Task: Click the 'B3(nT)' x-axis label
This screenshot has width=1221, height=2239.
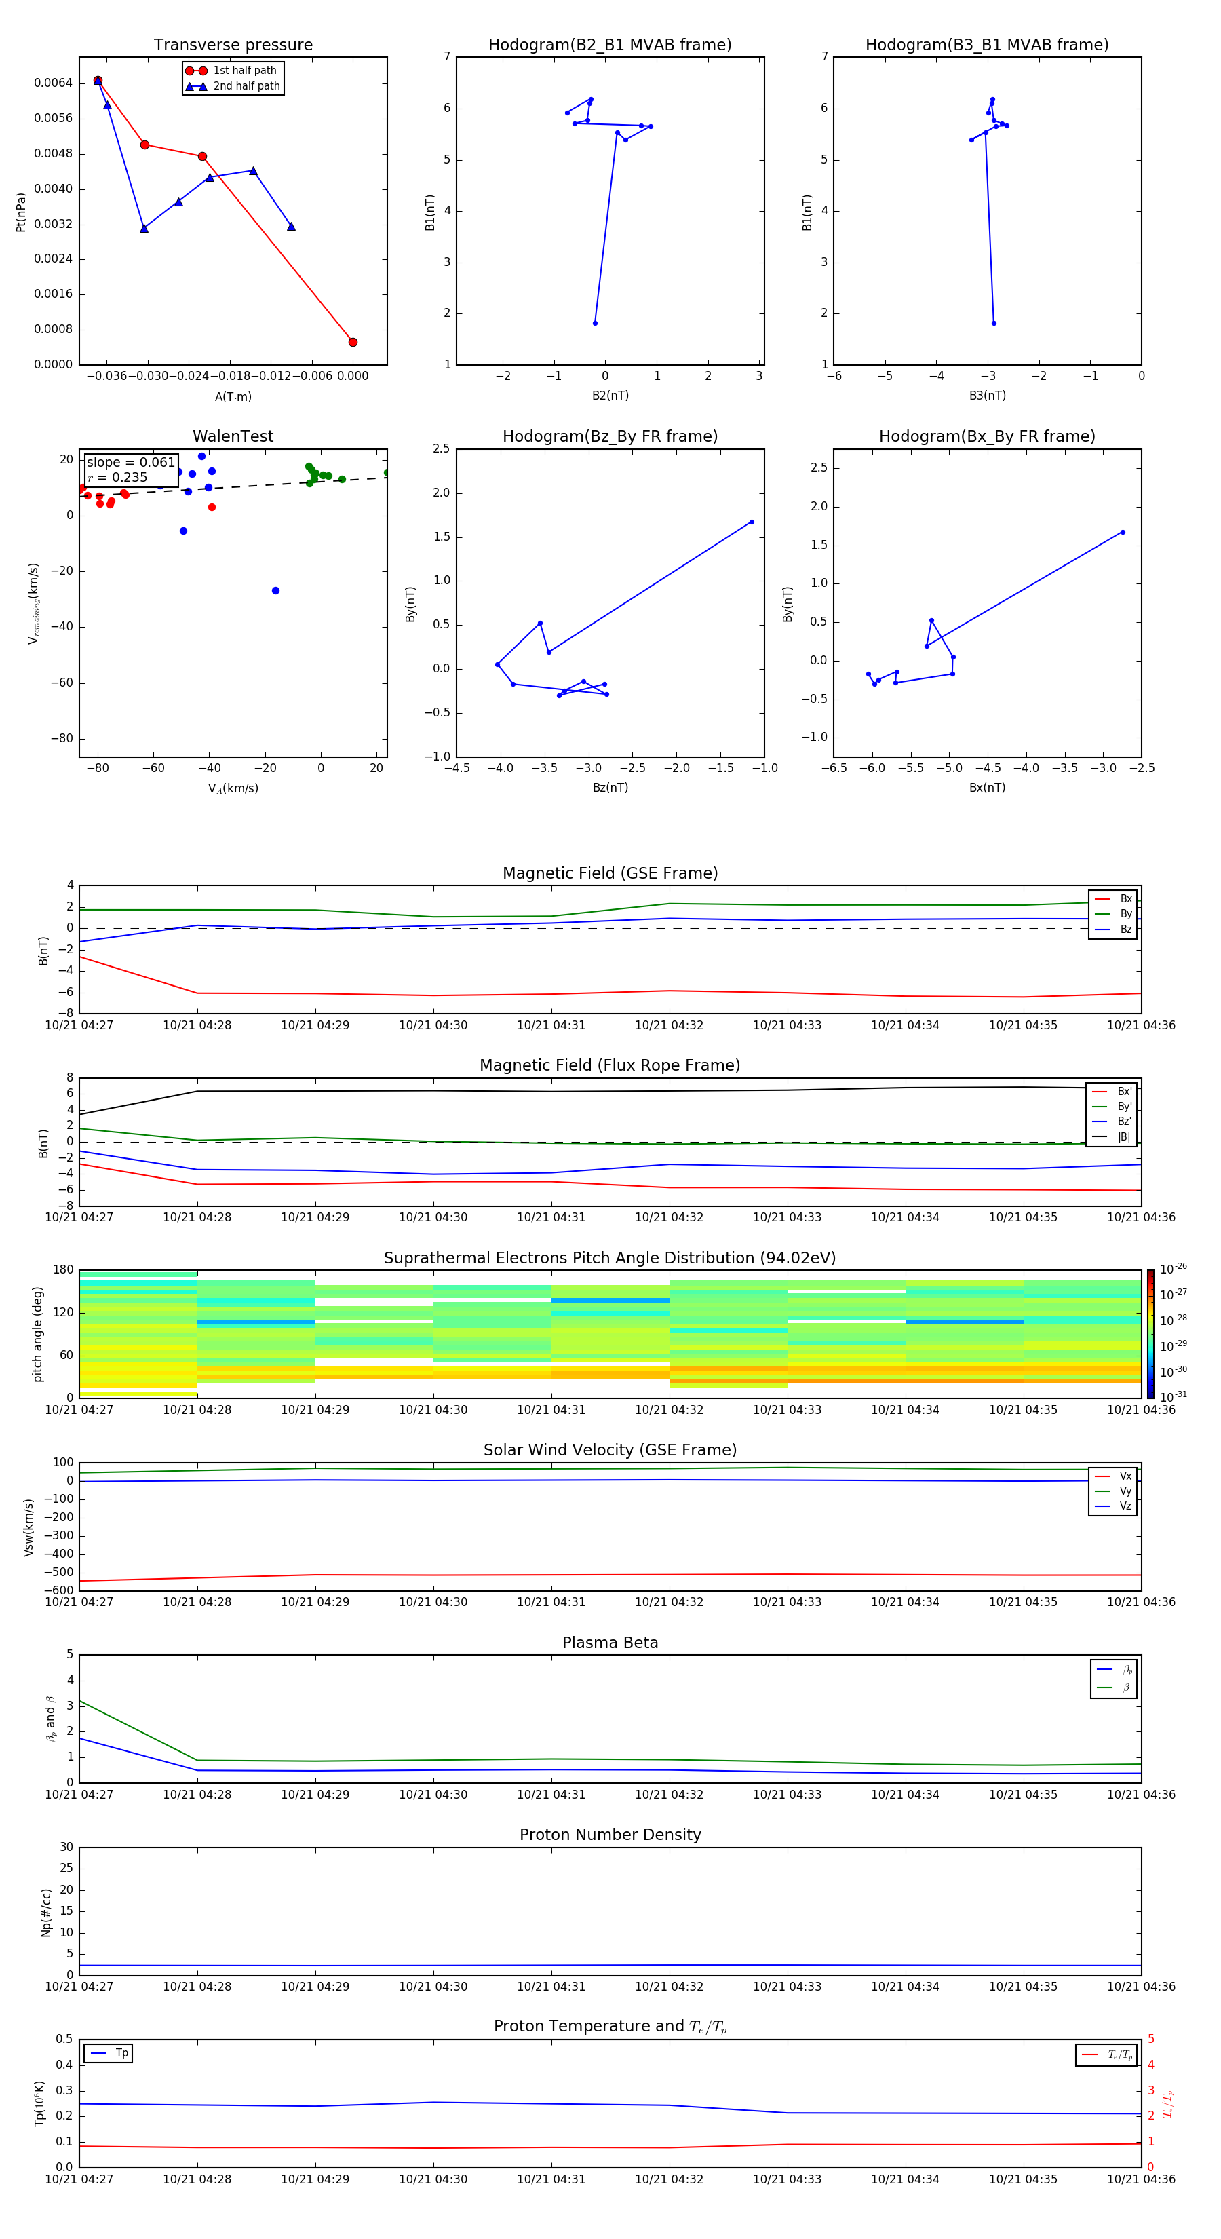Action: pos(987,396)
